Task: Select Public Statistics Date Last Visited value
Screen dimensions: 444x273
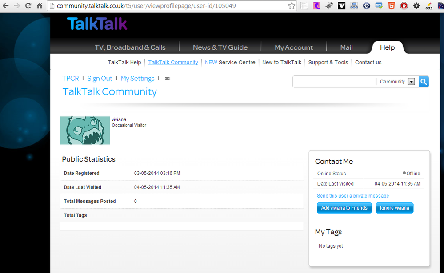Action: (157, 187)
